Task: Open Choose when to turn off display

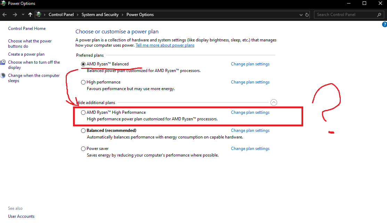Action: pyautogui.click(x=34, y=65)
